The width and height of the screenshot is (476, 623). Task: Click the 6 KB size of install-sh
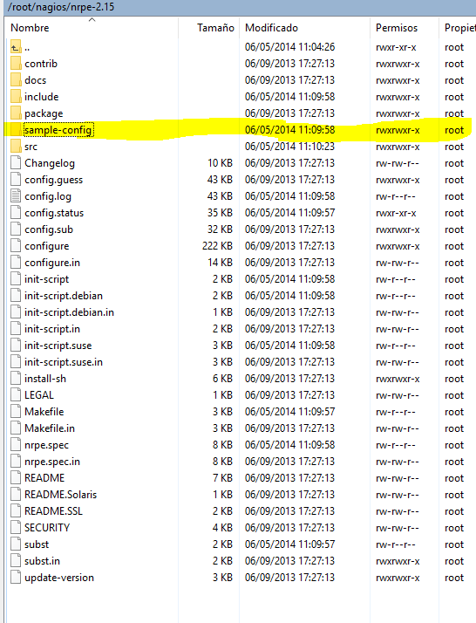click(x=222, y=379)
